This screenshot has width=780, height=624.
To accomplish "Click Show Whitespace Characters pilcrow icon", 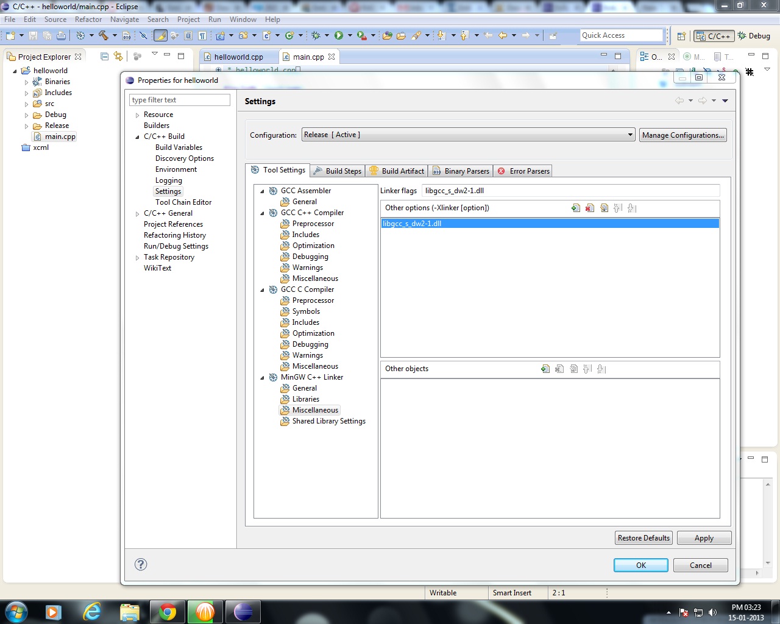I will click(x=202, y=35).
